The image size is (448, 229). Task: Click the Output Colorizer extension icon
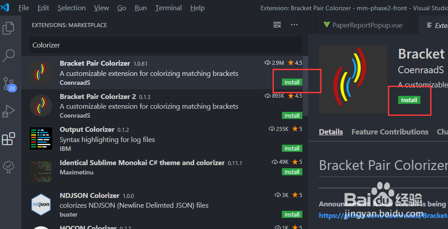click(x=41, y=138)
